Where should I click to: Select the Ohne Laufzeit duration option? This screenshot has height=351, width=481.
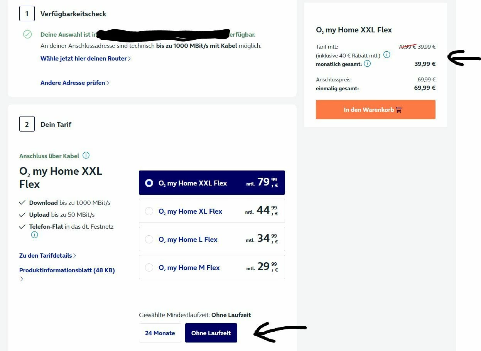coord(211,333)
